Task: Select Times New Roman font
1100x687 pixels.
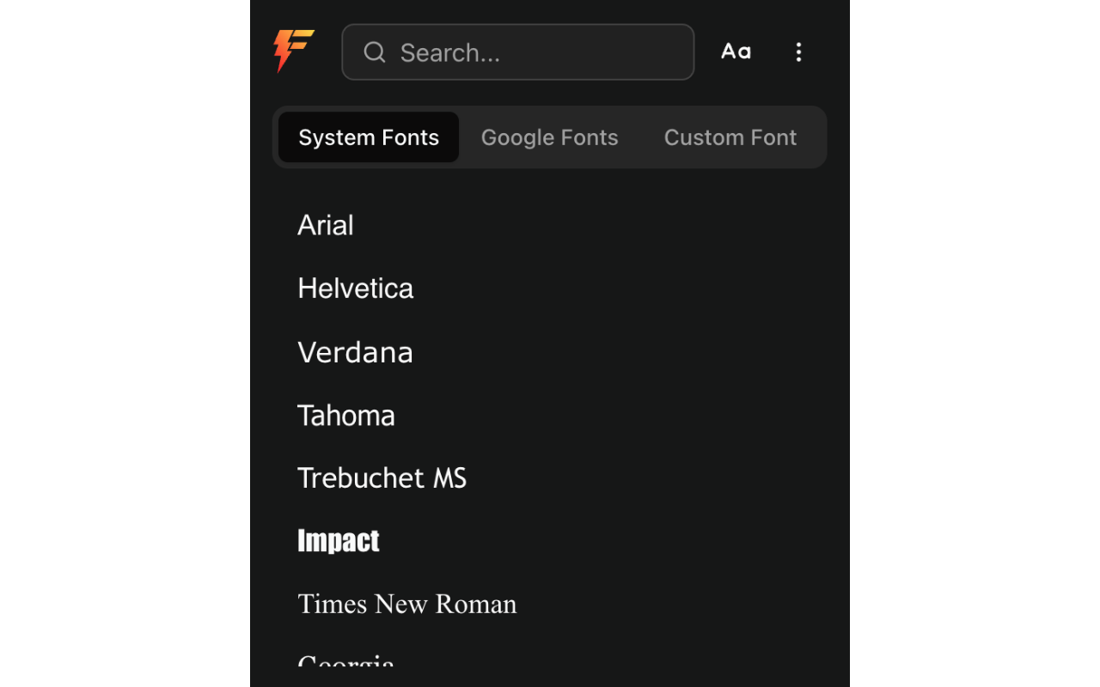Action: [x=407, y=604]
